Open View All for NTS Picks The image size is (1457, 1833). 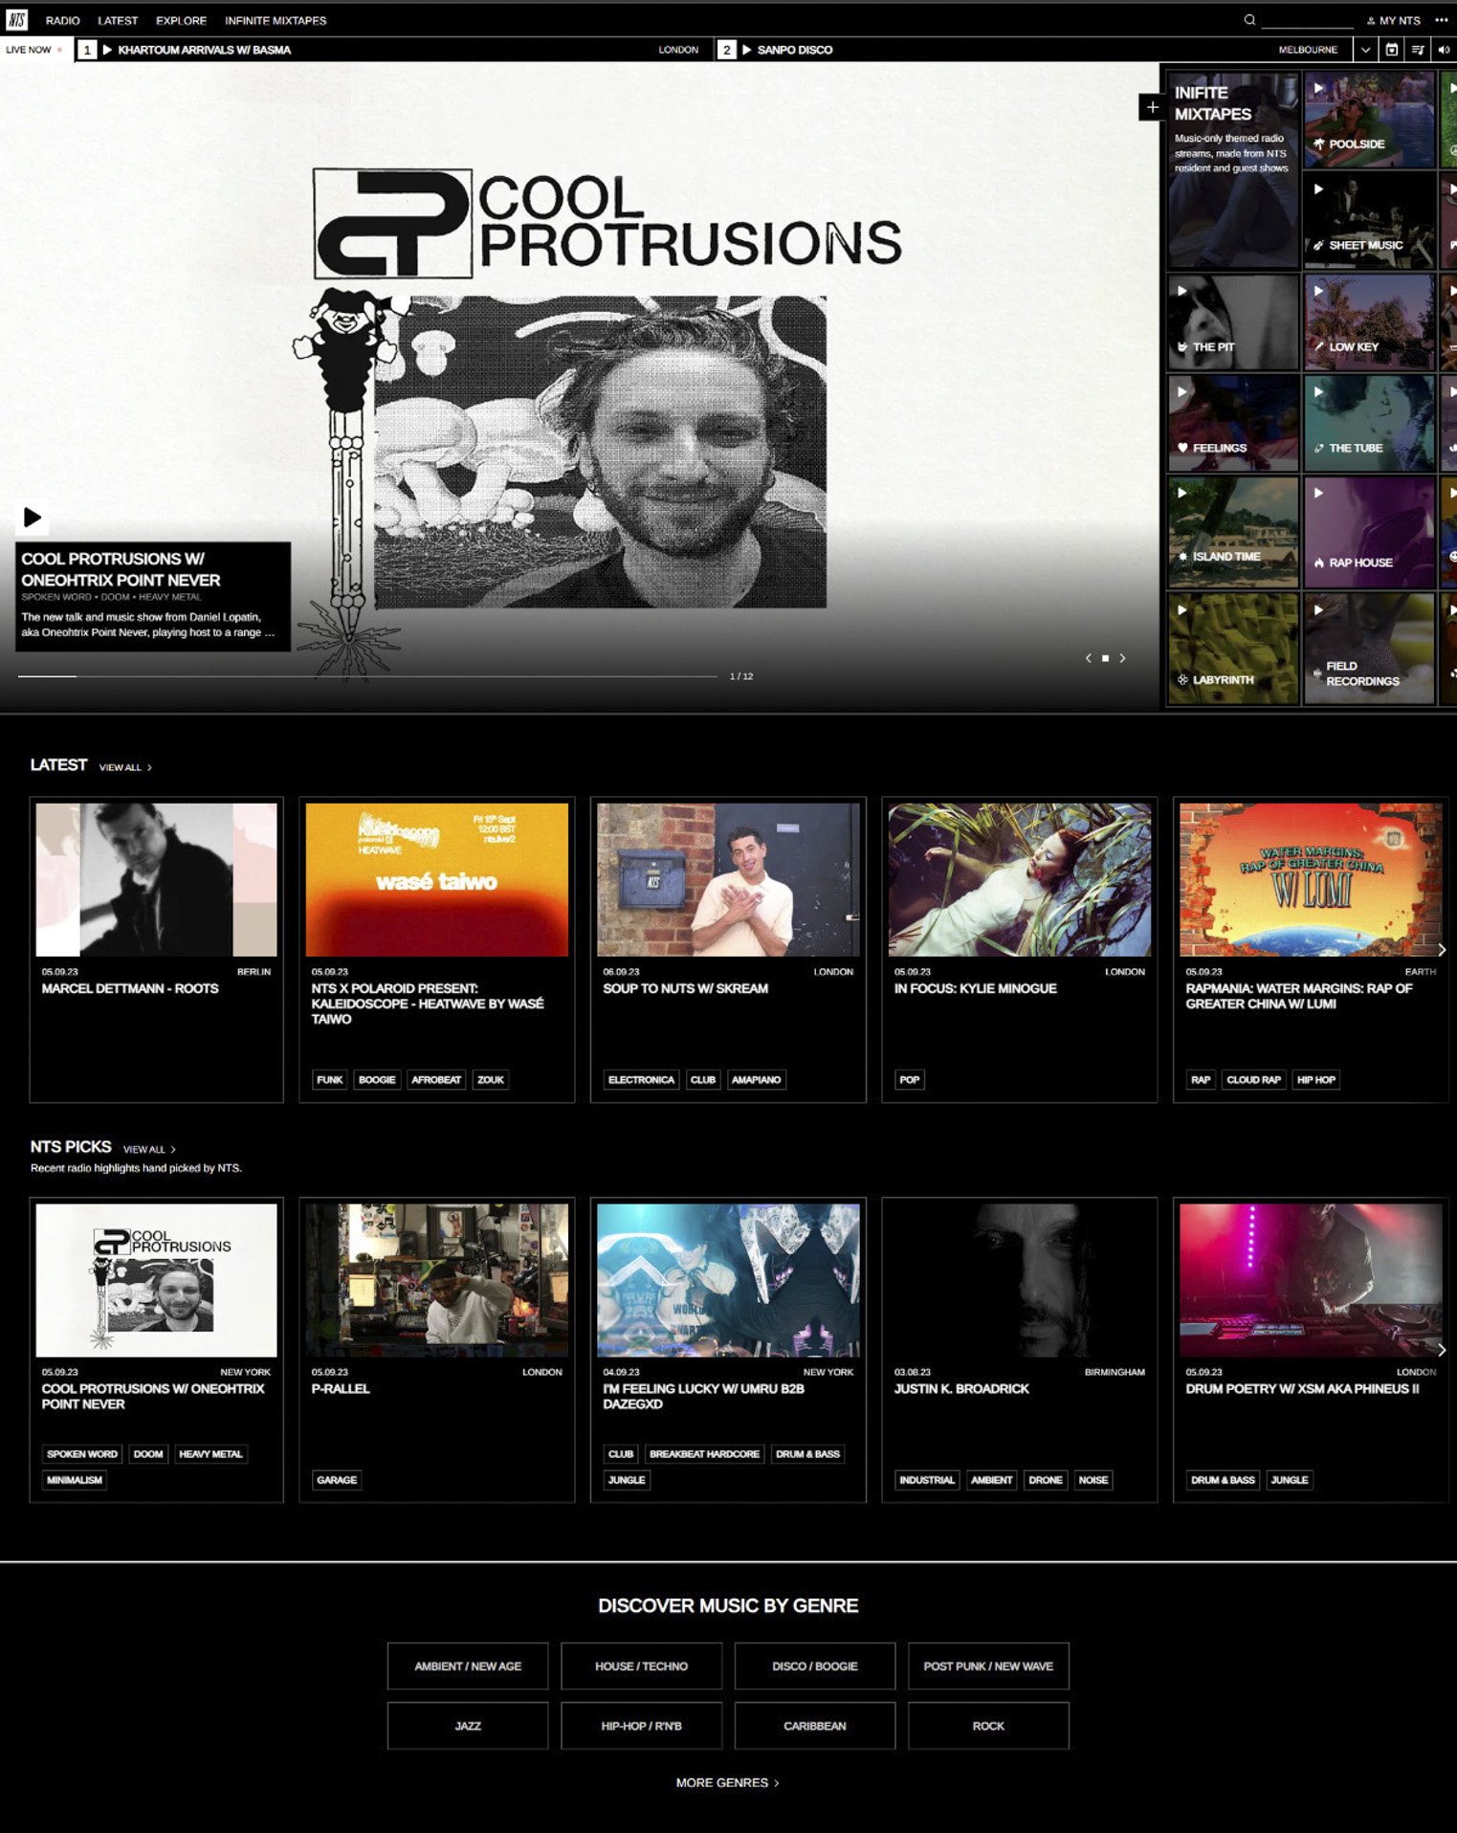149,1149
